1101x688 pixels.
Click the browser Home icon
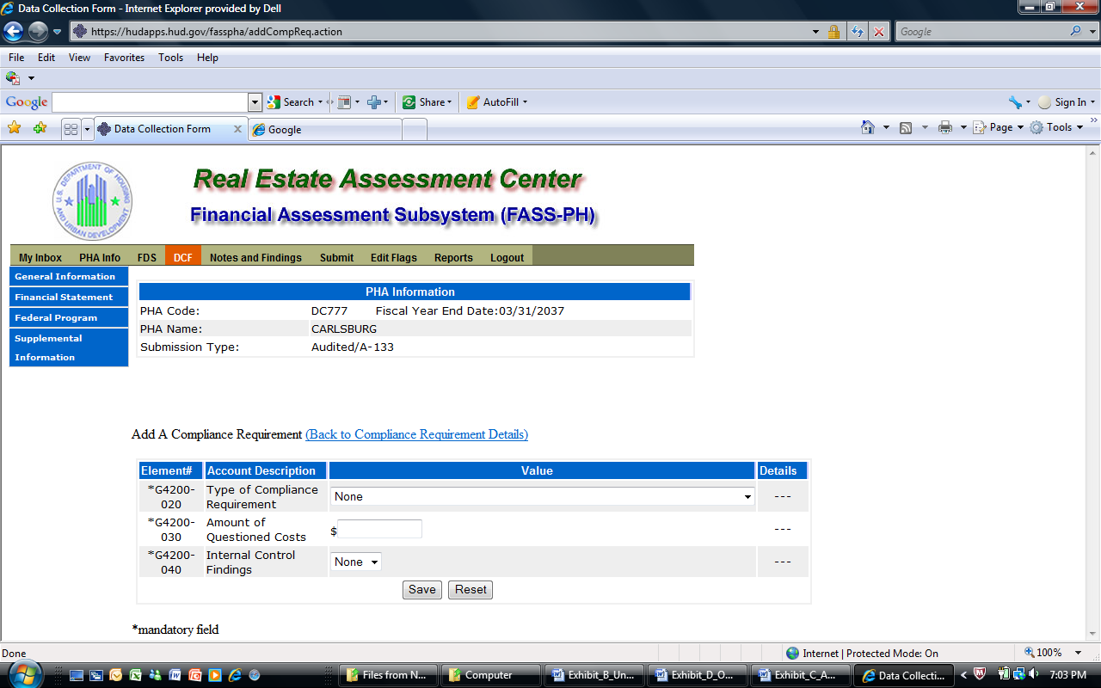[x=869, y=127]
